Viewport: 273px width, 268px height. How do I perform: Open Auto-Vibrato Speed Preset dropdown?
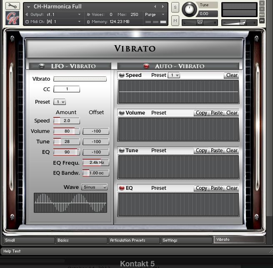(174, 75)
